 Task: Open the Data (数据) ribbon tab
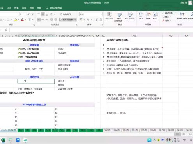[16, 8]
